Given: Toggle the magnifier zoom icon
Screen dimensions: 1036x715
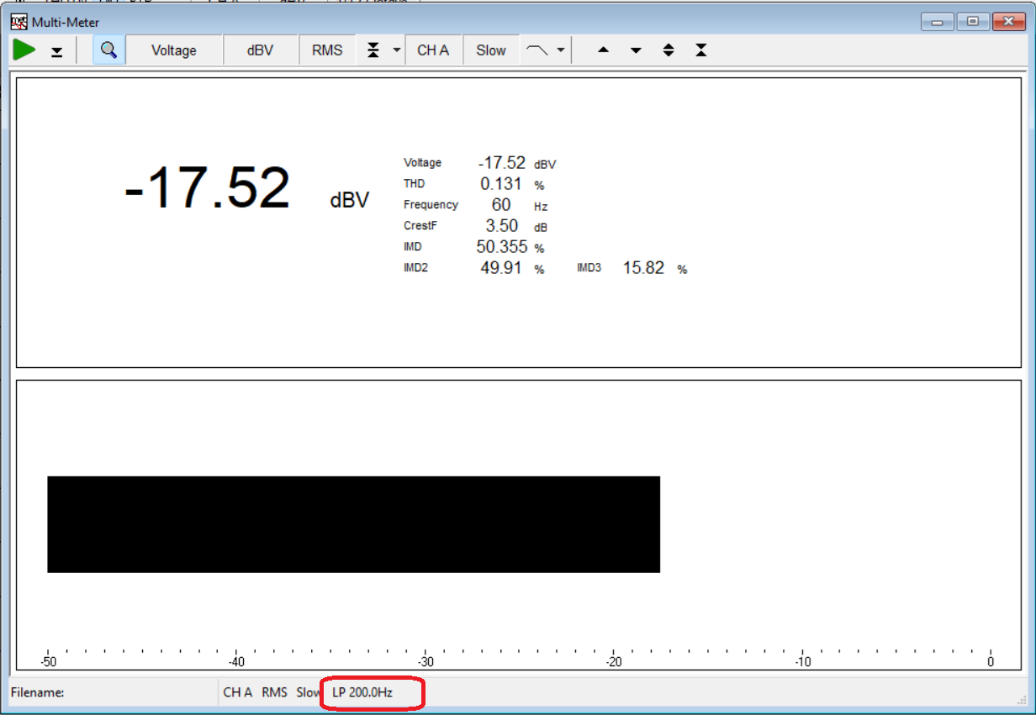Looking at the screenshot, I should coord(108,50).
